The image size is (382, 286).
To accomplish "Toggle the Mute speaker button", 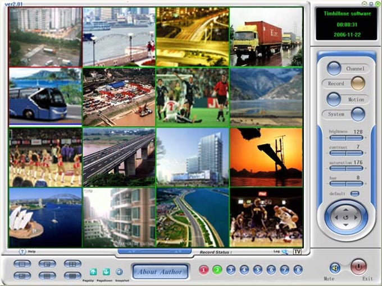I will pyautogui.click(x=335, y=268).
